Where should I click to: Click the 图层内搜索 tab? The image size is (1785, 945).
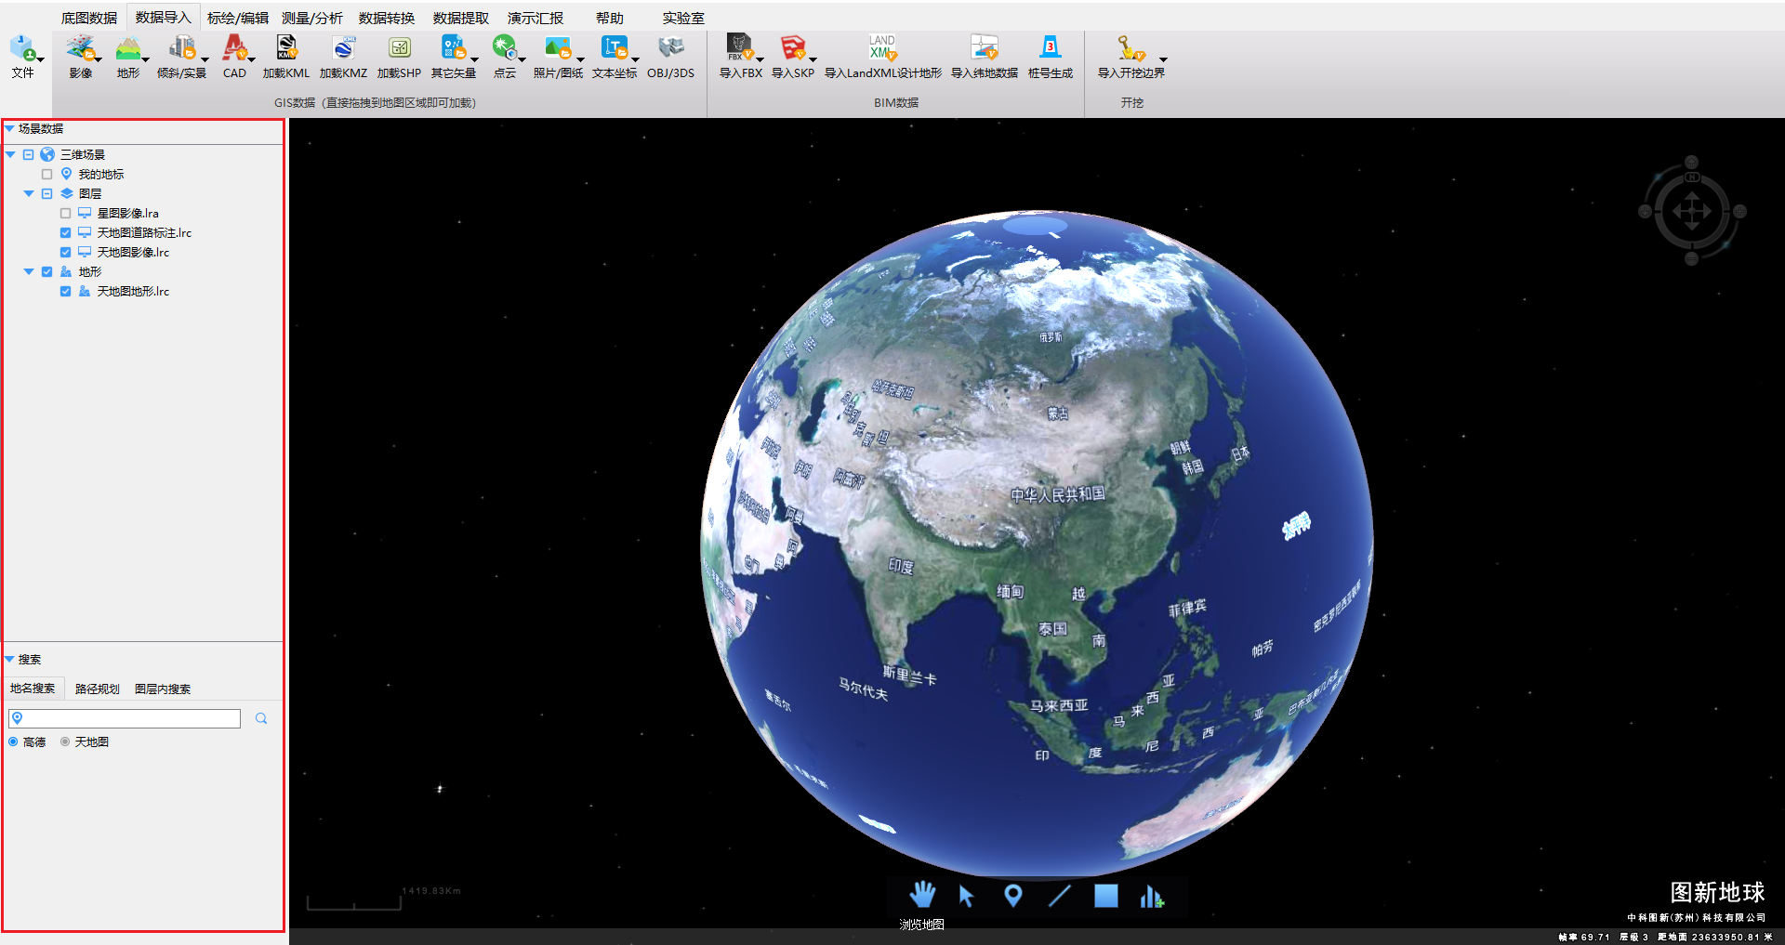[163, 689]
